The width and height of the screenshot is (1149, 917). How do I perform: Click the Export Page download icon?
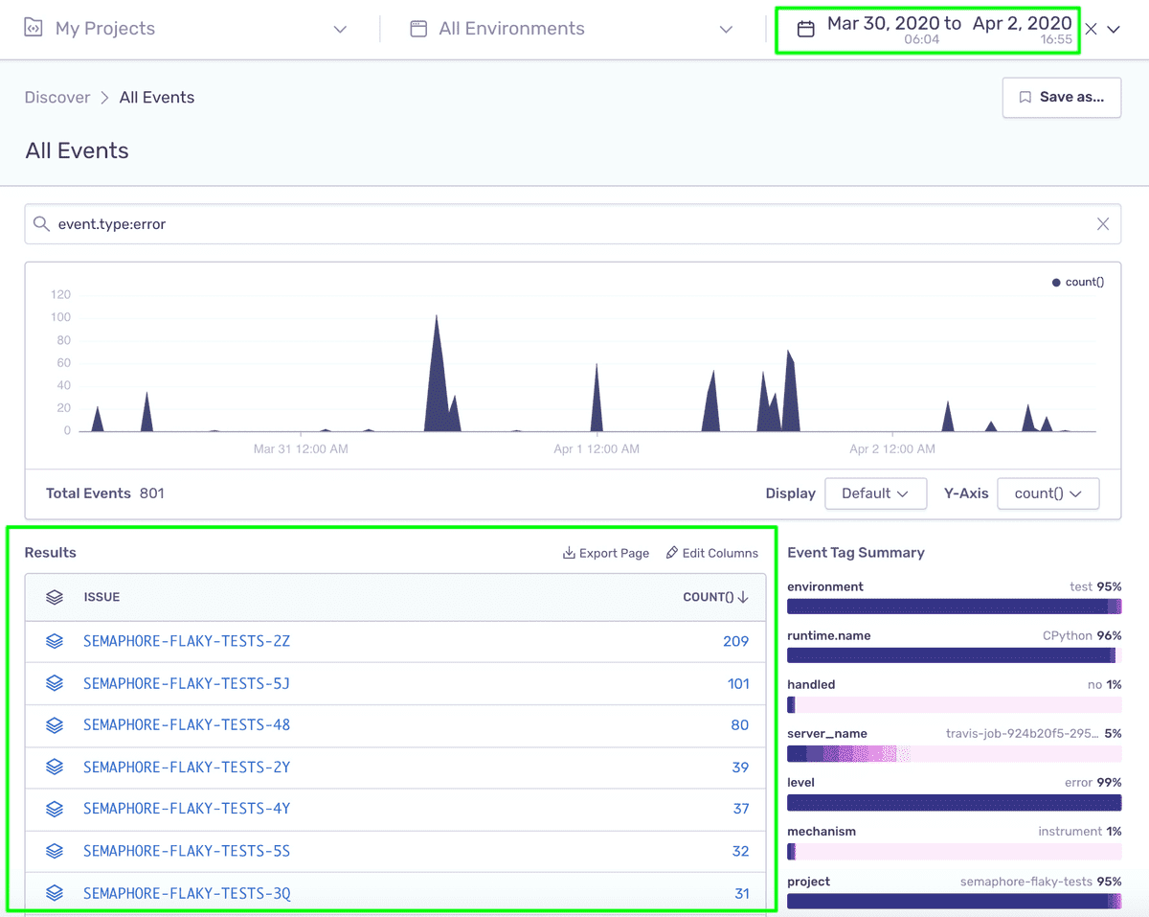click(569, 553)
